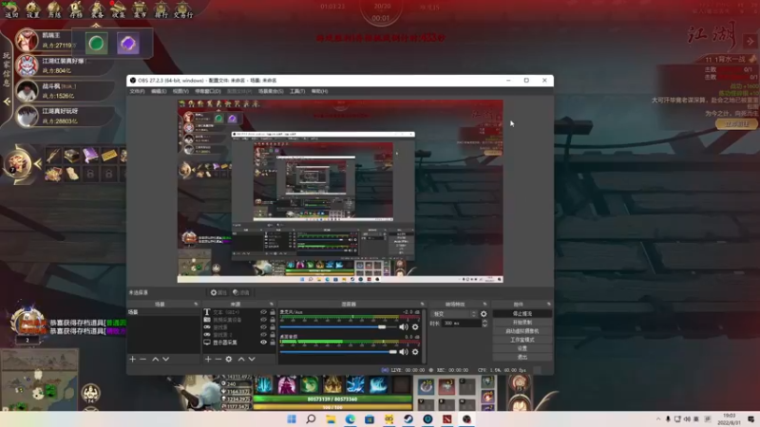The width and height of the screenshot is (760, 427).
Task: Add a new scene with the plus icon
Action: tap(132, 360)
